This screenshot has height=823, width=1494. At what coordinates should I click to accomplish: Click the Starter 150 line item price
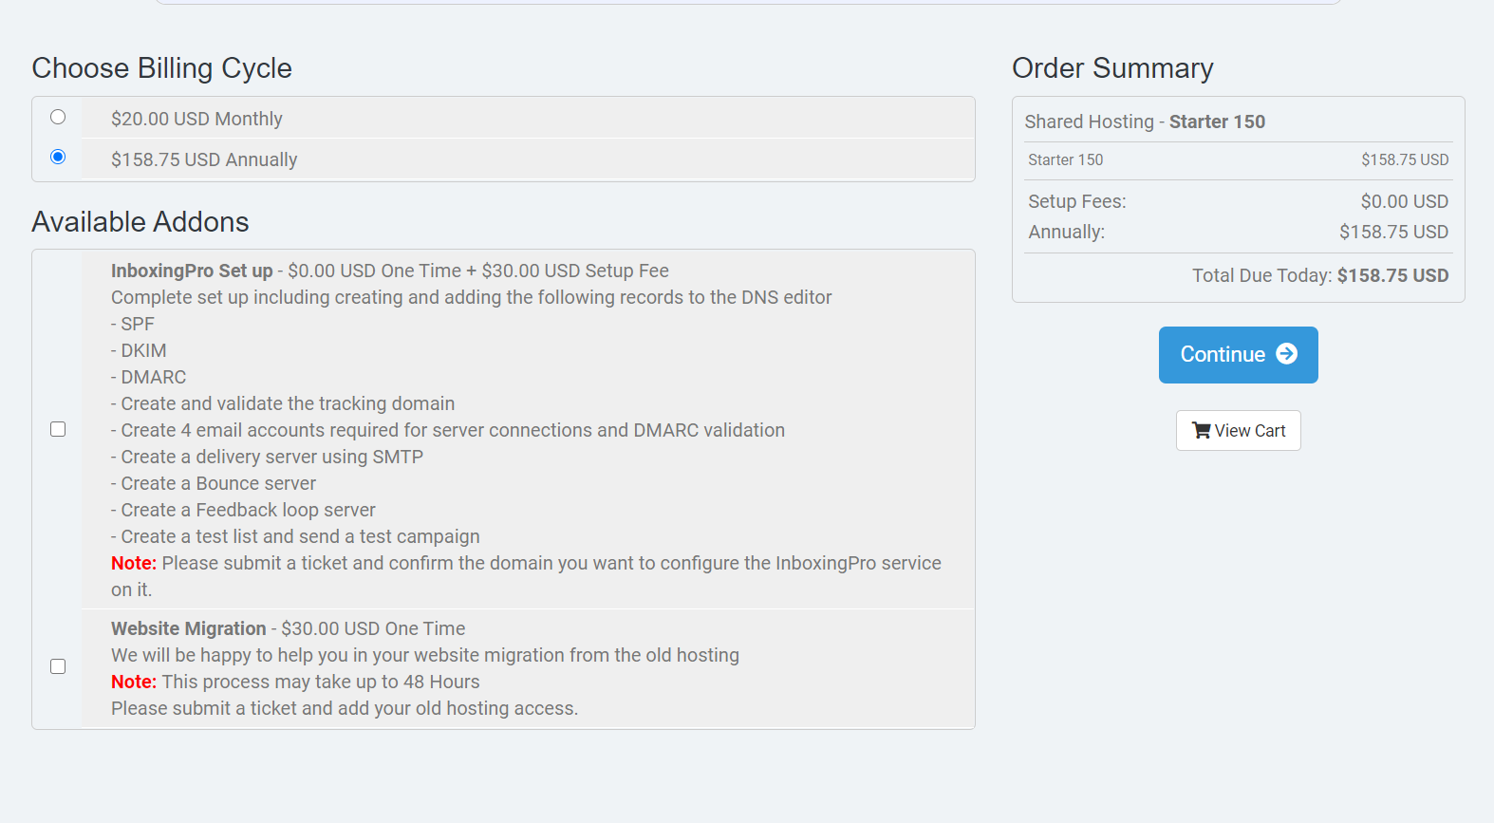point(1405,159)
